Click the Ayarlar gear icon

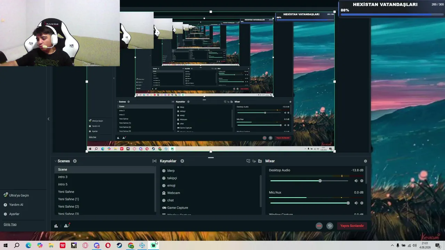pyautogui.click(x=5, y=214)
